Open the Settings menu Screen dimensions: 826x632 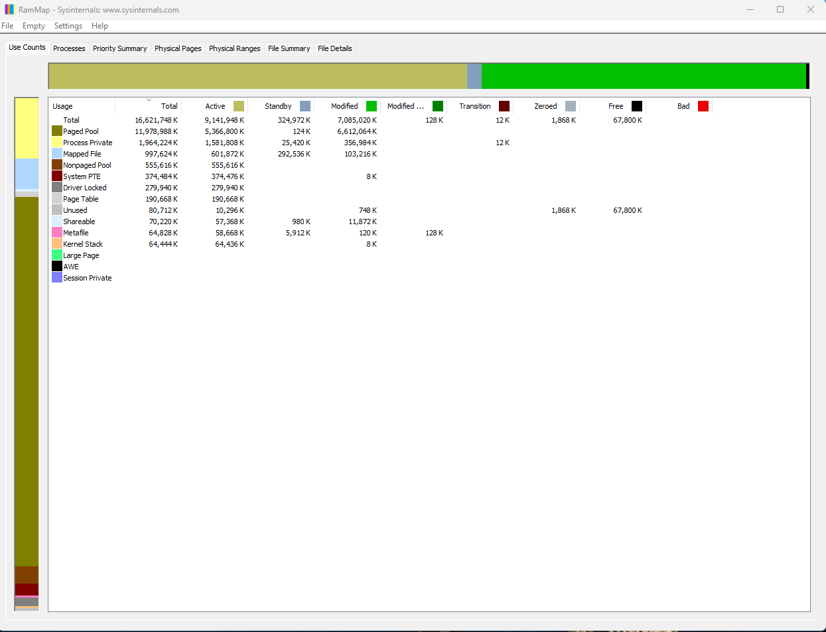(68, 26)
